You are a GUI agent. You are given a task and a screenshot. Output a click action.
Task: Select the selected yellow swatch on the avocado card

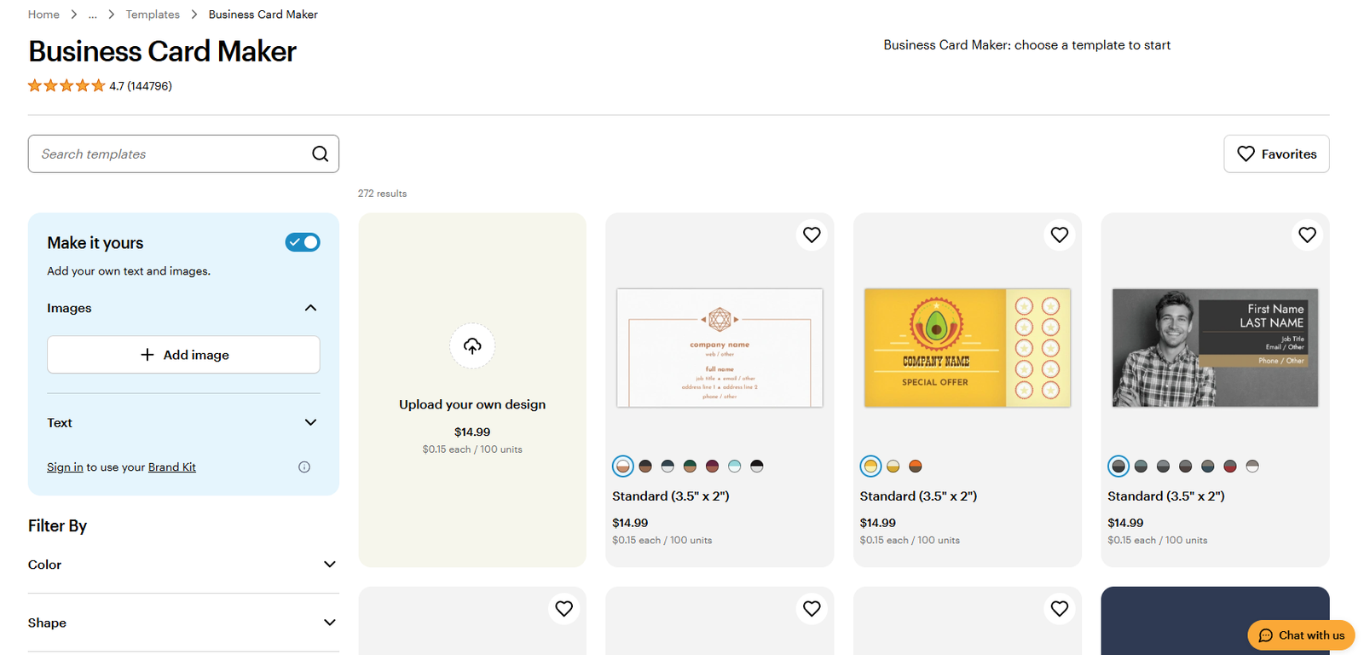870,466
